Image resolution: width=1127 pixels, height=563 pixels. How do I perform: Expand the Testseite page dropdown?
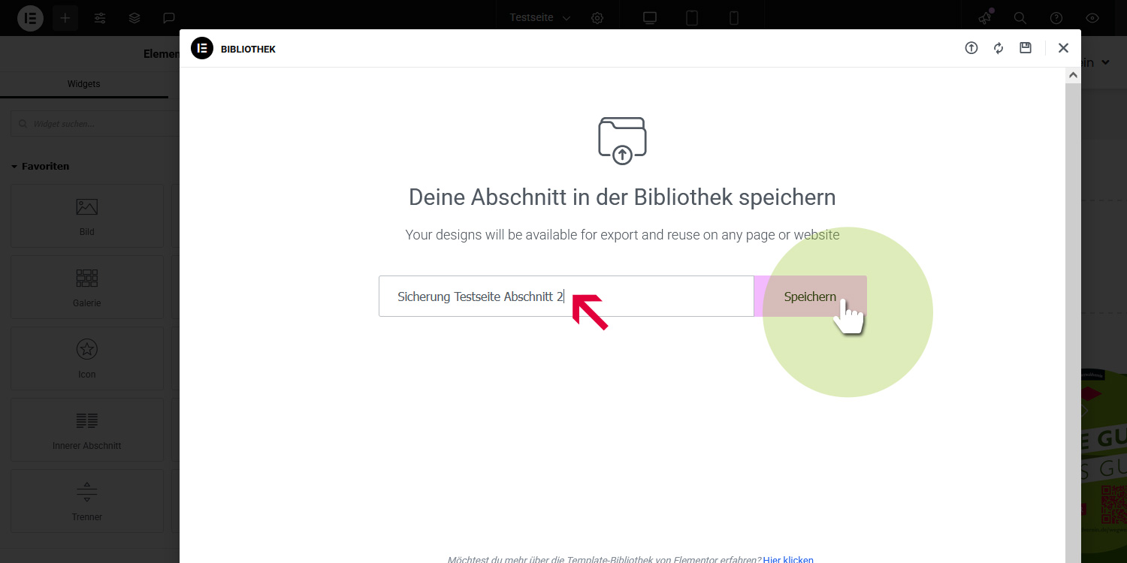pos(540,18)
